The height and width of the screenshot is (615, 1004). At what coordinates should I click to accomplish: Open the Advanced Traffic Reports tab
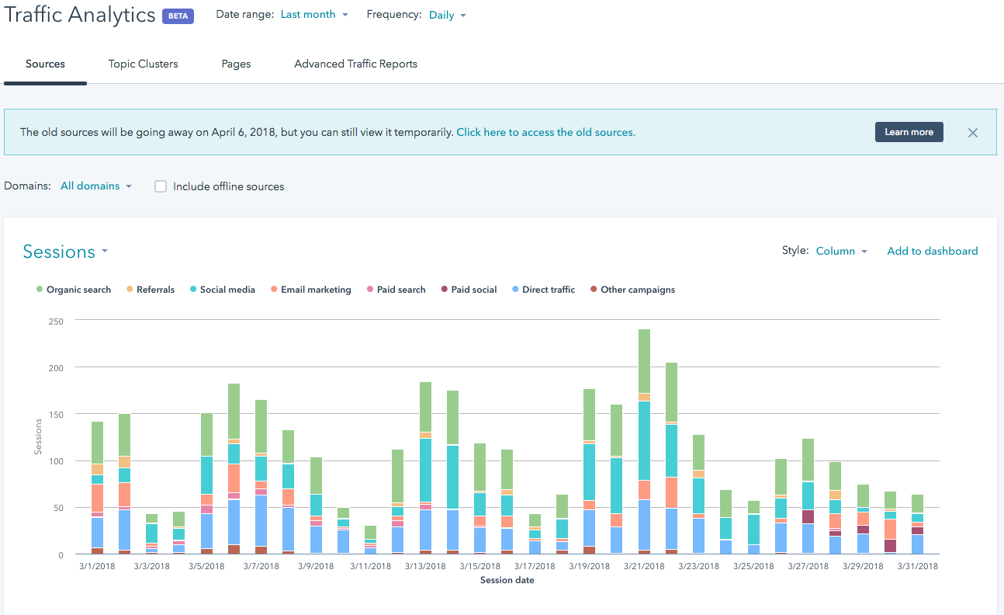[x=355, y=64]
